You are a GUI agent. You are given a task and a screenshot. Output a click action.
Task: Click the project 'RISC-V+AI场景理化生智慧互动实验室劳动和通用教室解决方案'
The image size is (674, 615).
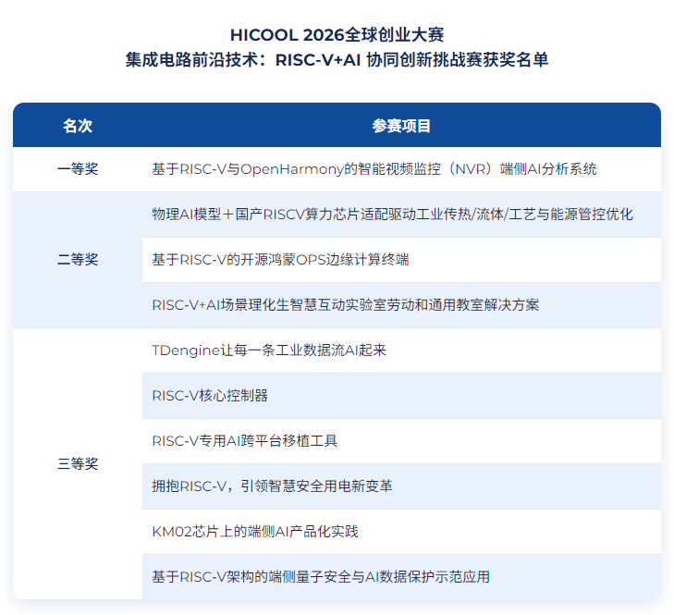[x=345, y=305]
